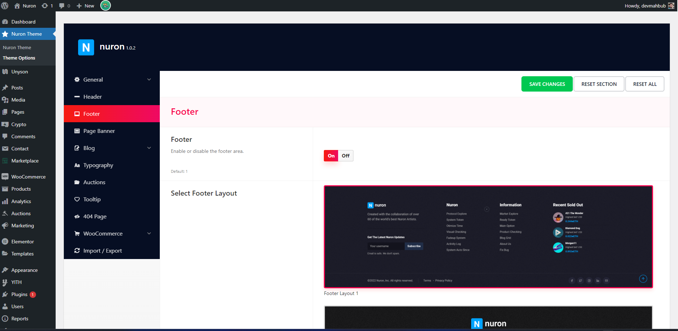Click the Media icon in sidebar
The height and width of the screenshot is (331, 678).
[x=5, y=100]
